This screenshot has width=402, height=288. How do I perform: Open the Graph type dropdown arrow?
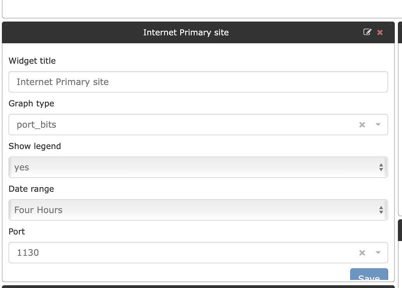pyautogui.click(x=377, y=125)
